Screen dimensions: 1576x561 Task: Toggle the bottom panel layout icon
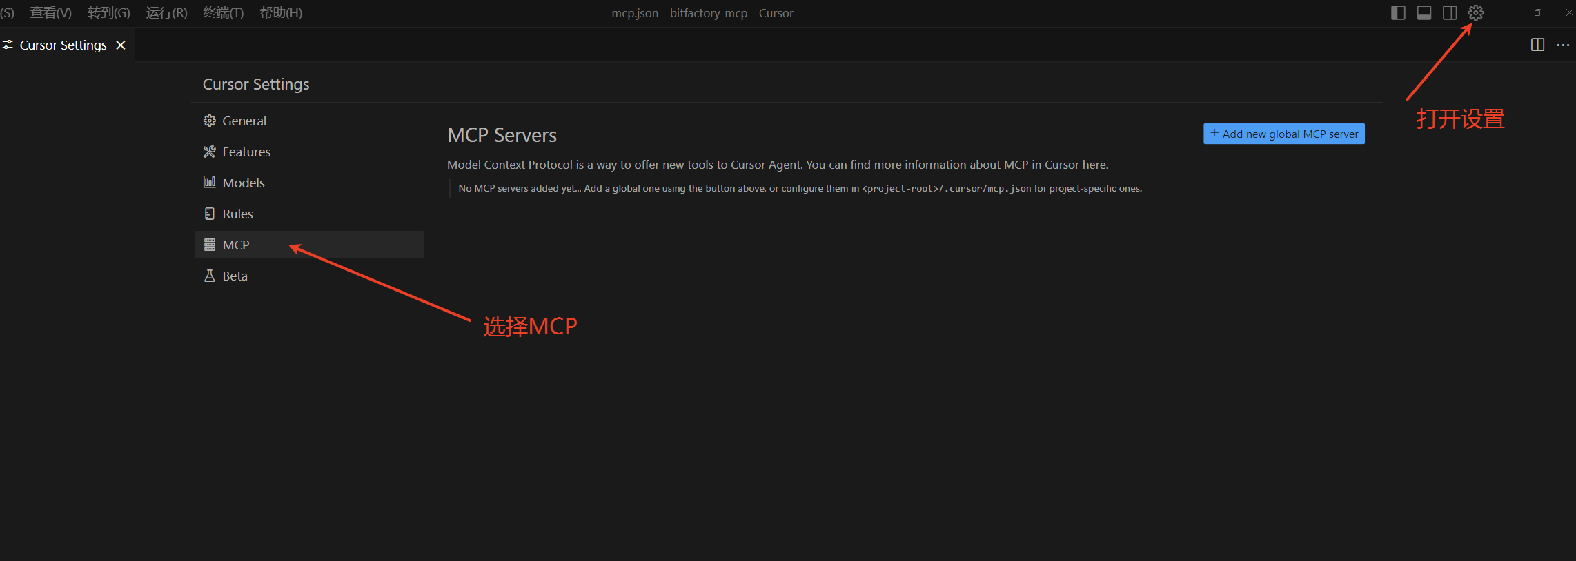click(1424, 12)
